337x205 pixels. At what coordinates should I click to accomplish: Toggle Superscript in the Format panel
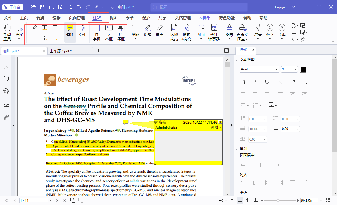(292, 82)
